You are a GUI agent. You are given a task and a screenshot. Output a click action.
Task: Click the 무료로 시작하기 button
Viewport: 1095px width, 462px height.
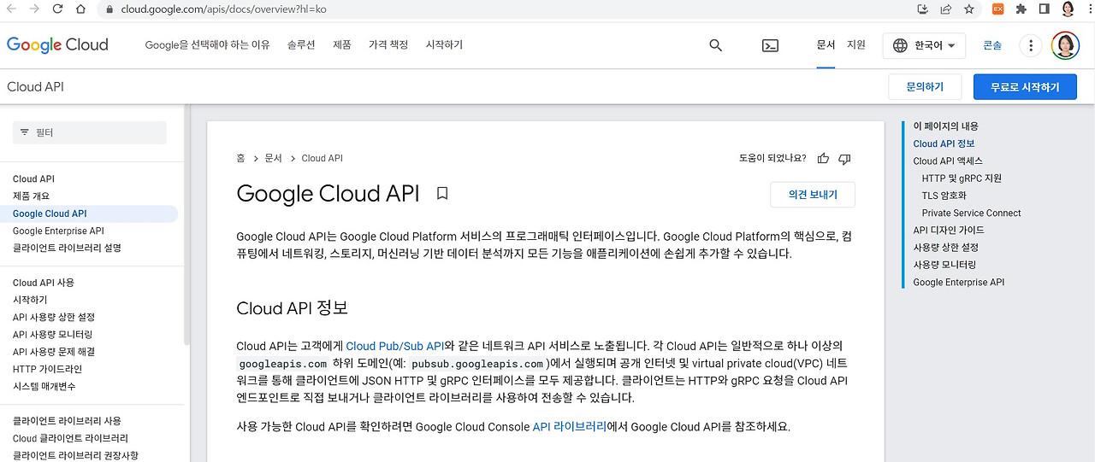(x=1025, y=87)
